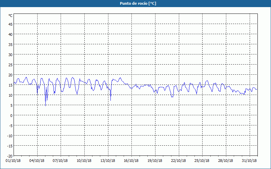This screenshot has width=271, height=169.
Task: Click the -20 y-axis label
Action: coord(10,156)
